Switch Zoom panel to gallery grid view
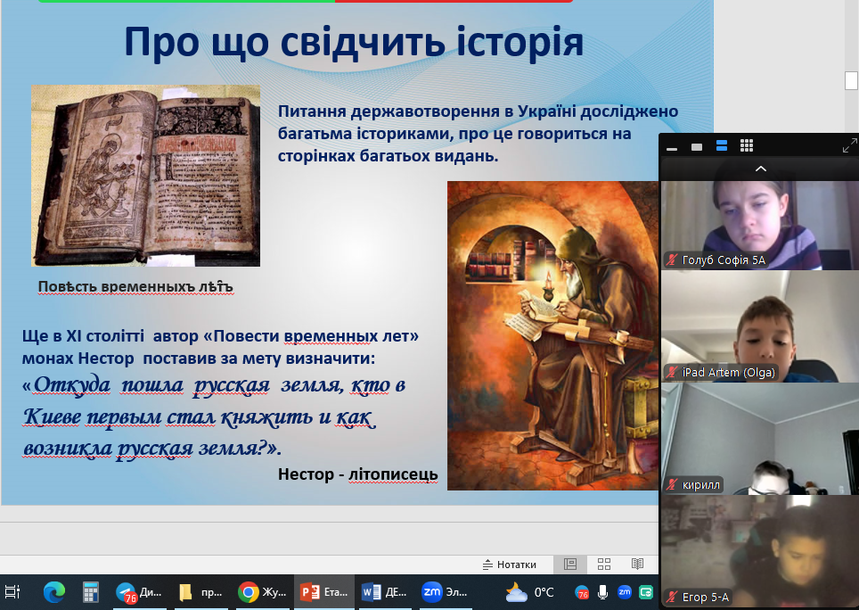Viewport: 859px width, 610px height. tap(747, 145)
